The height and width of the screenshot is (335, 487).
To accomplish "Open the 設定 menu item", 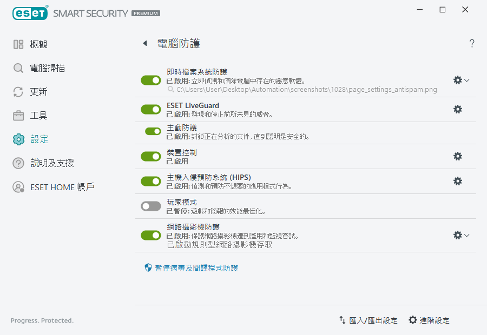I will (34, 139).
